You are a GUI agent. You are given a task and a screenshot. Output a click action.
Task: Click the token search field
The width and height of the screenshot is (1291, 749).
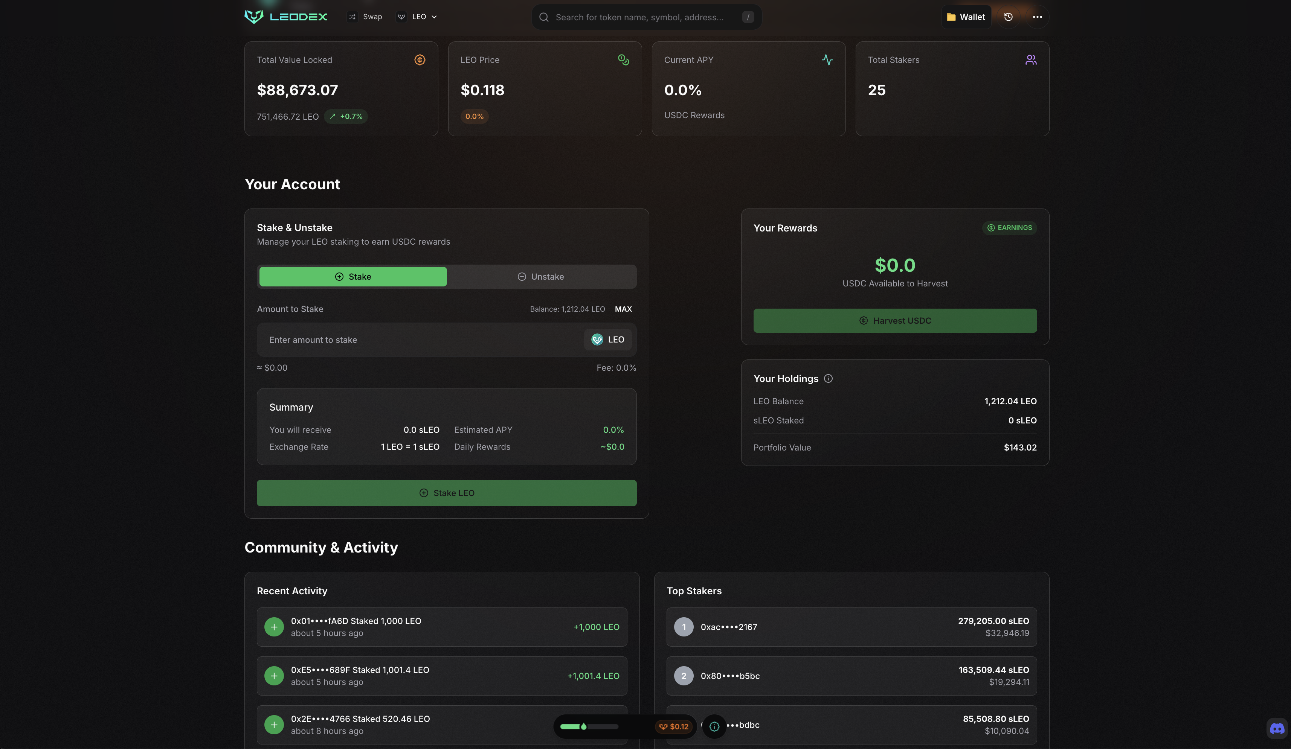647,17
